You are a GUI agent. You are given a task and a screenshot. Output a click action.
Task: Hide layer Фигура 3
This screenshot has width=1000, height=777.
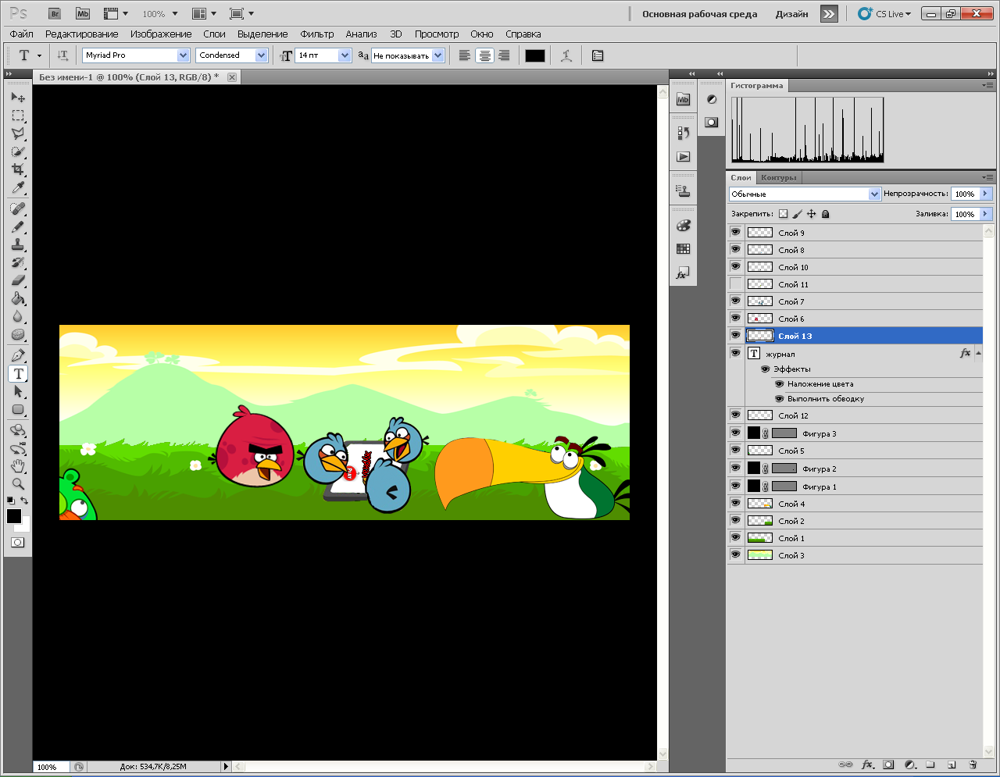pos(735,433)
